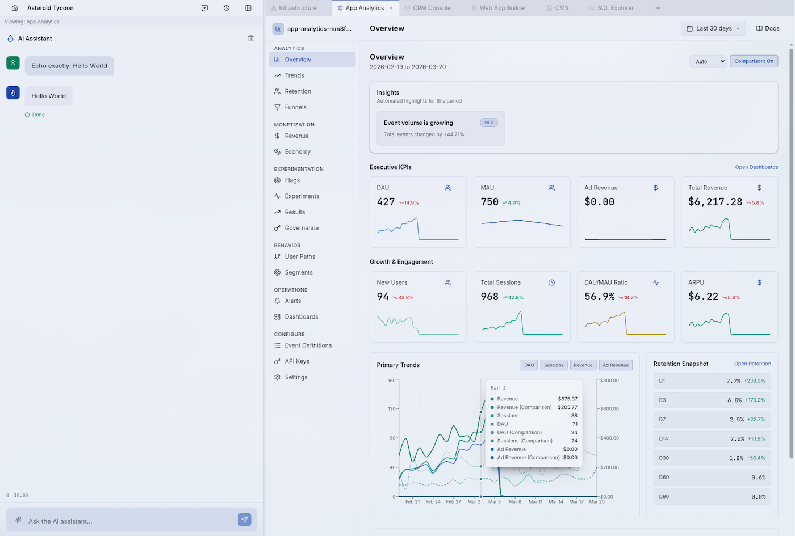This screenshot has height=536, width=795.
Task: Click the paperclip attach icon
Action: coord(19,520)
